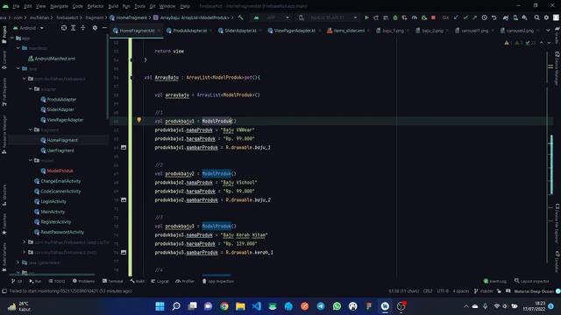Viewport: 561px width, 315px height.
Task: Click the Git push arrow icon
Action: [474, 17]
